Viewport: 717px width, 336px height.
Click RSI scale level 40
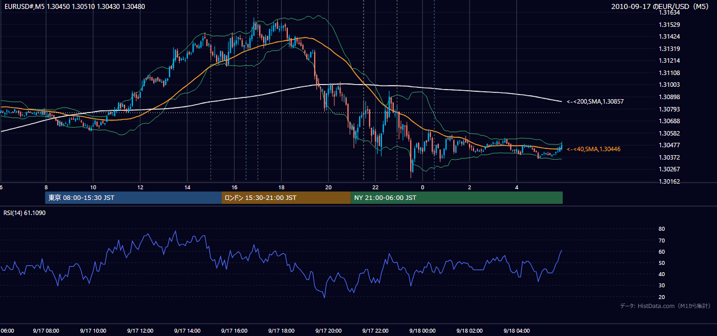click(x=661, y=274)
